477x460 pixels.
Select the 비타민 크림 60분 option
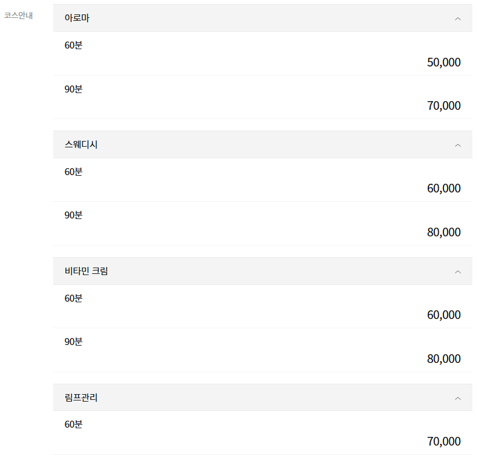point(73,298)
